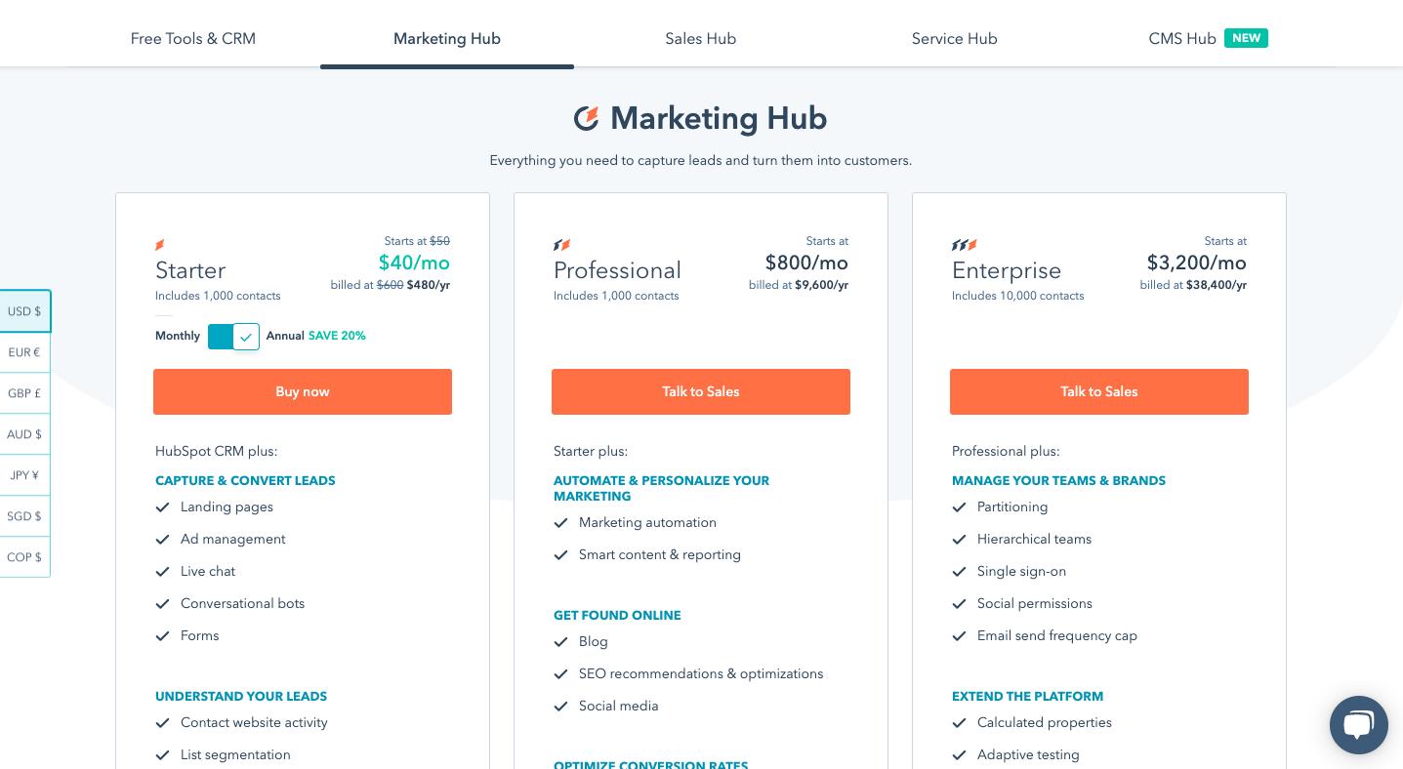1403x769 pixels.
Task: Select USD $ currency
Action: (24, 311)
